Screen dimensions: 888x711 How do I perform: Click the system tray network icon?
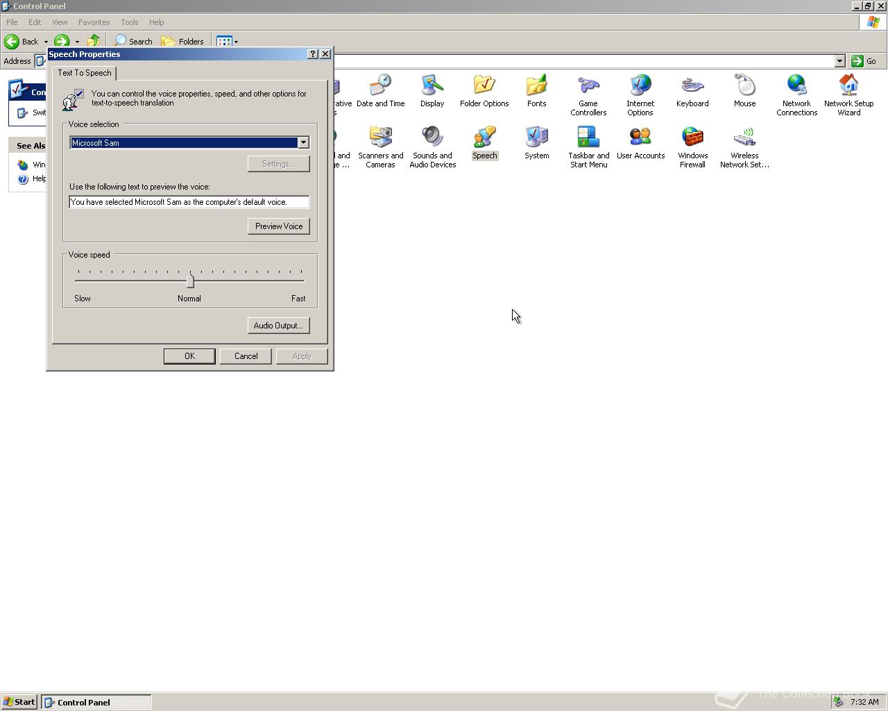click(838, 702)
